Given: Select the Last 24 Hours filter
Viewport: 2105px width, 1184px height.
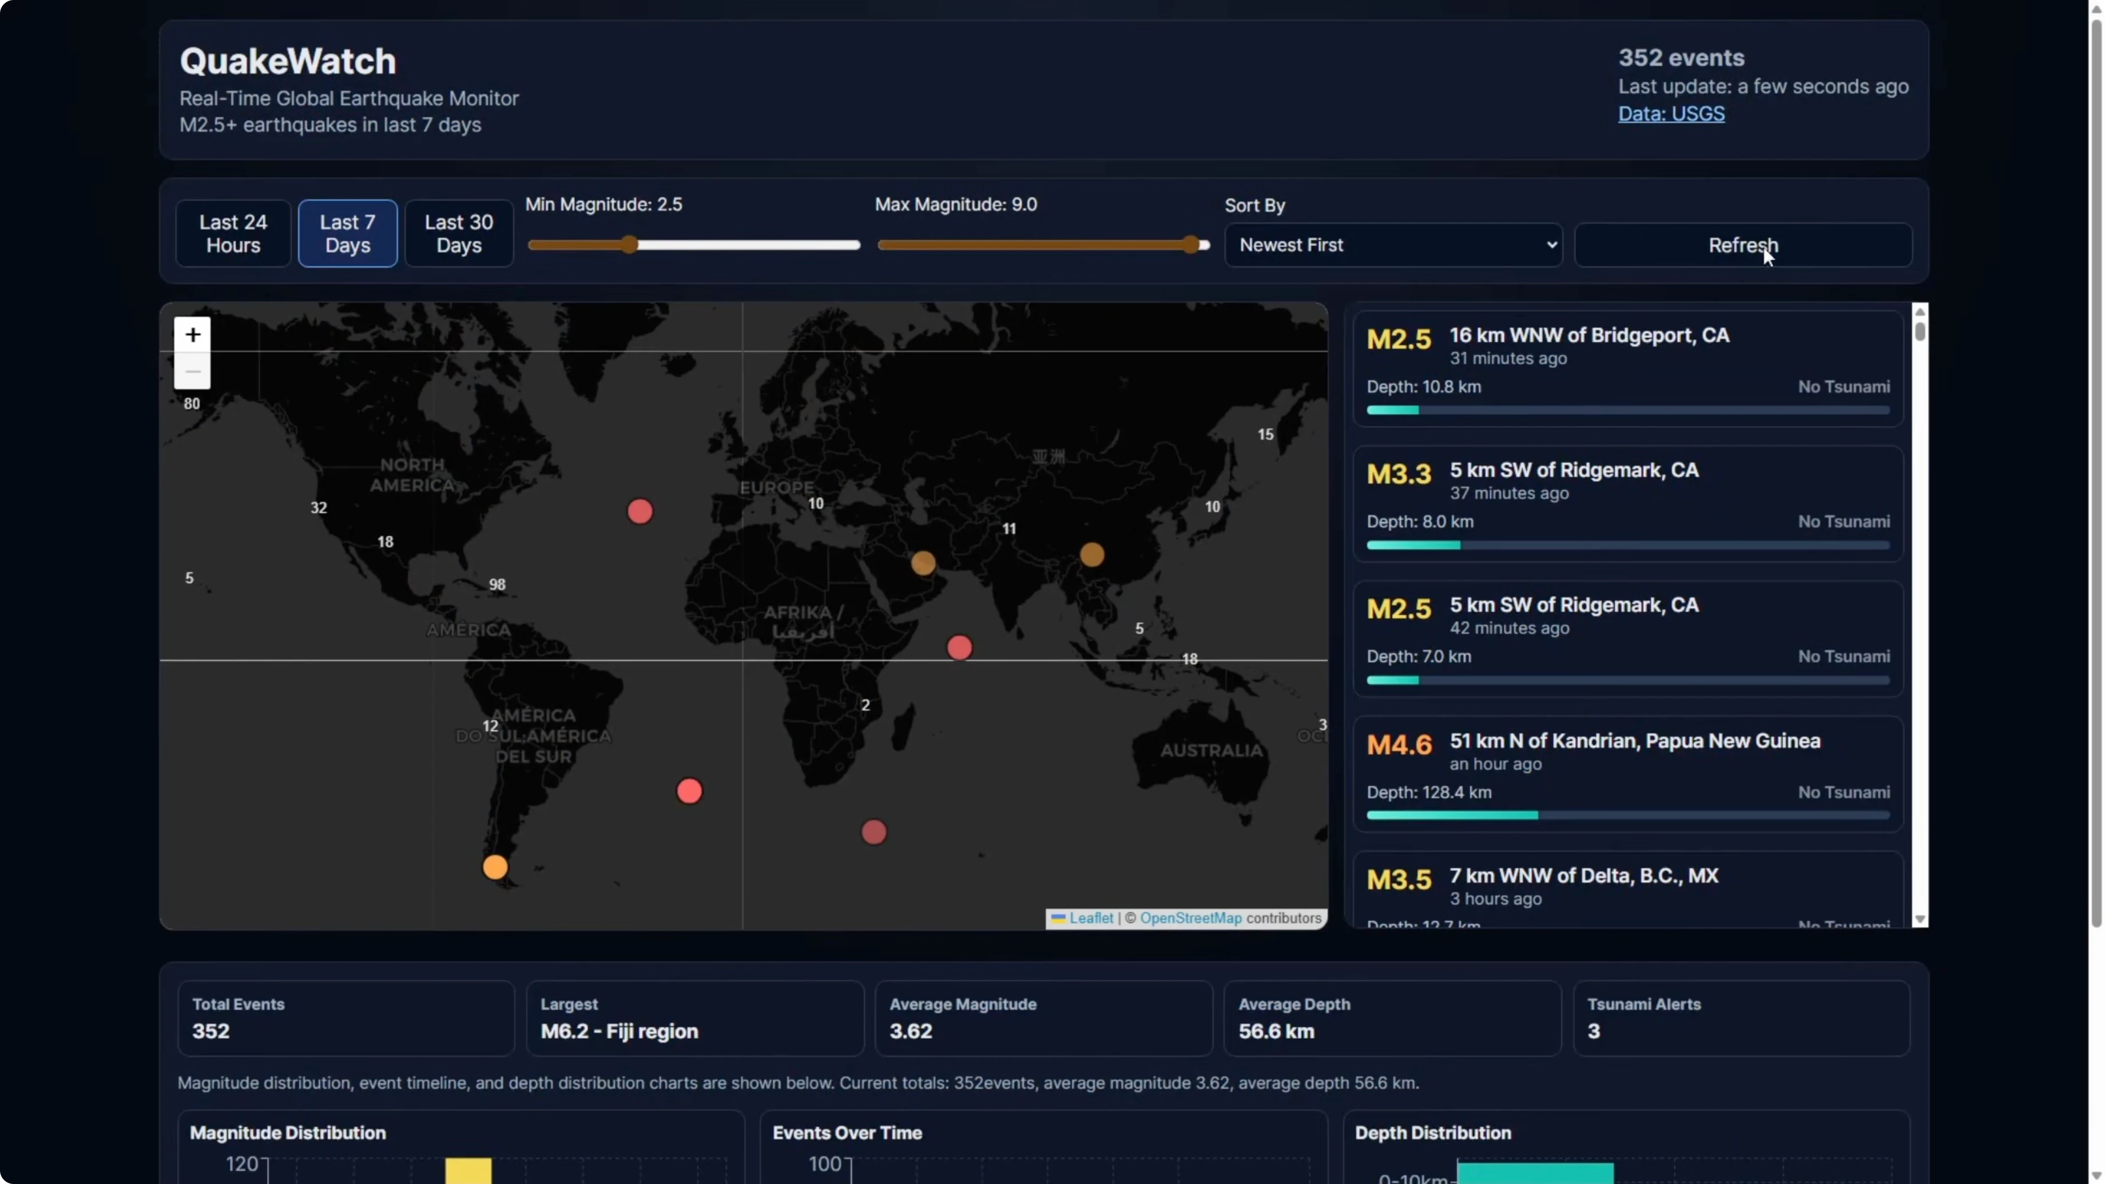Looking at the screenshot, I should pos(233,234).
